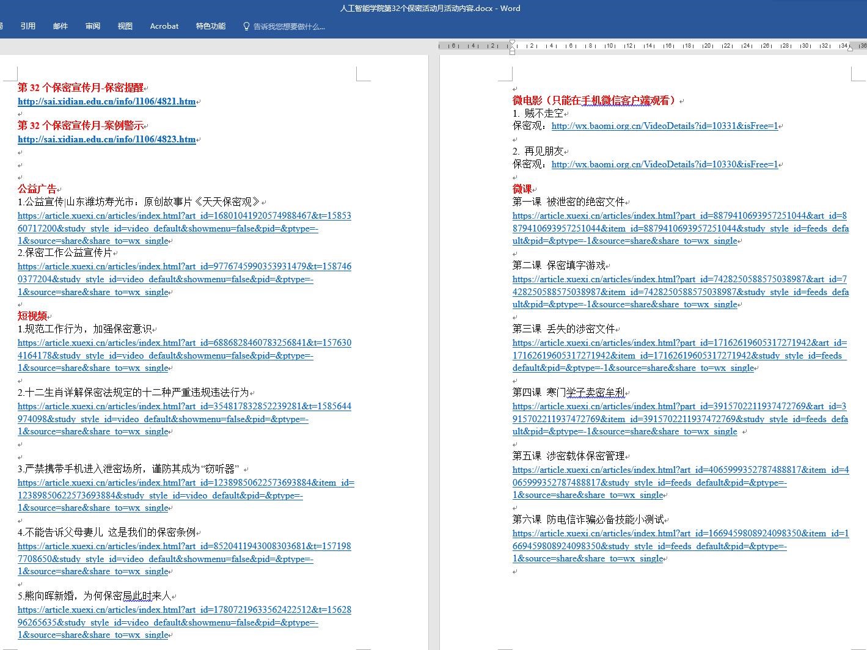
Task: Follow the baomi.org.cn link with id=10330
Action: point(665,165)
